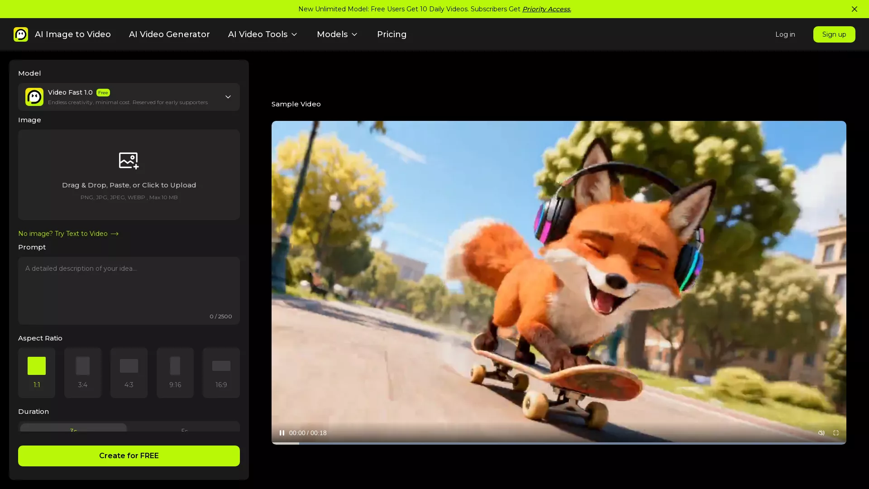The height and width of the screenshot is (489, 869).
Task: Switch to AI Video Generator
Action: pos(169,34)
